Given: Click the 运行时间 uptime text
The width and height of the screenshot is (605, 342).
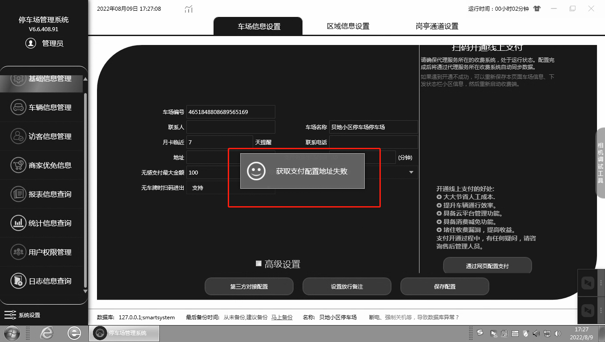Looking at the screenshot, I should coord(498,8).
